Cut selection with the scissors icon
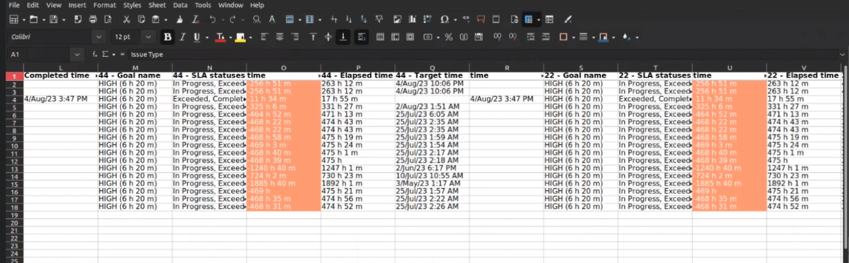 pos(126,19)
